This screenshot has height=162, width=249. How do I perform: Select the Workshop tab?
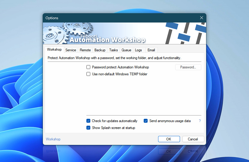coord(54,49)
